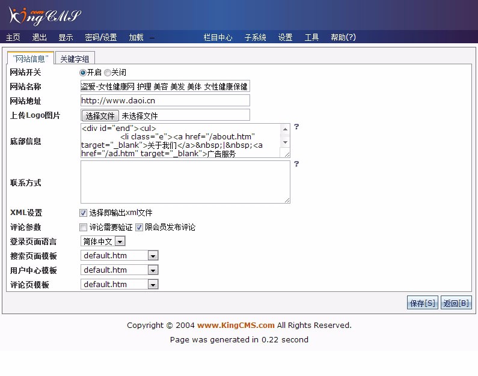478x376 pixels.
Task: Click 底部信息 textarea resize grip
Action: pos(287,154)
